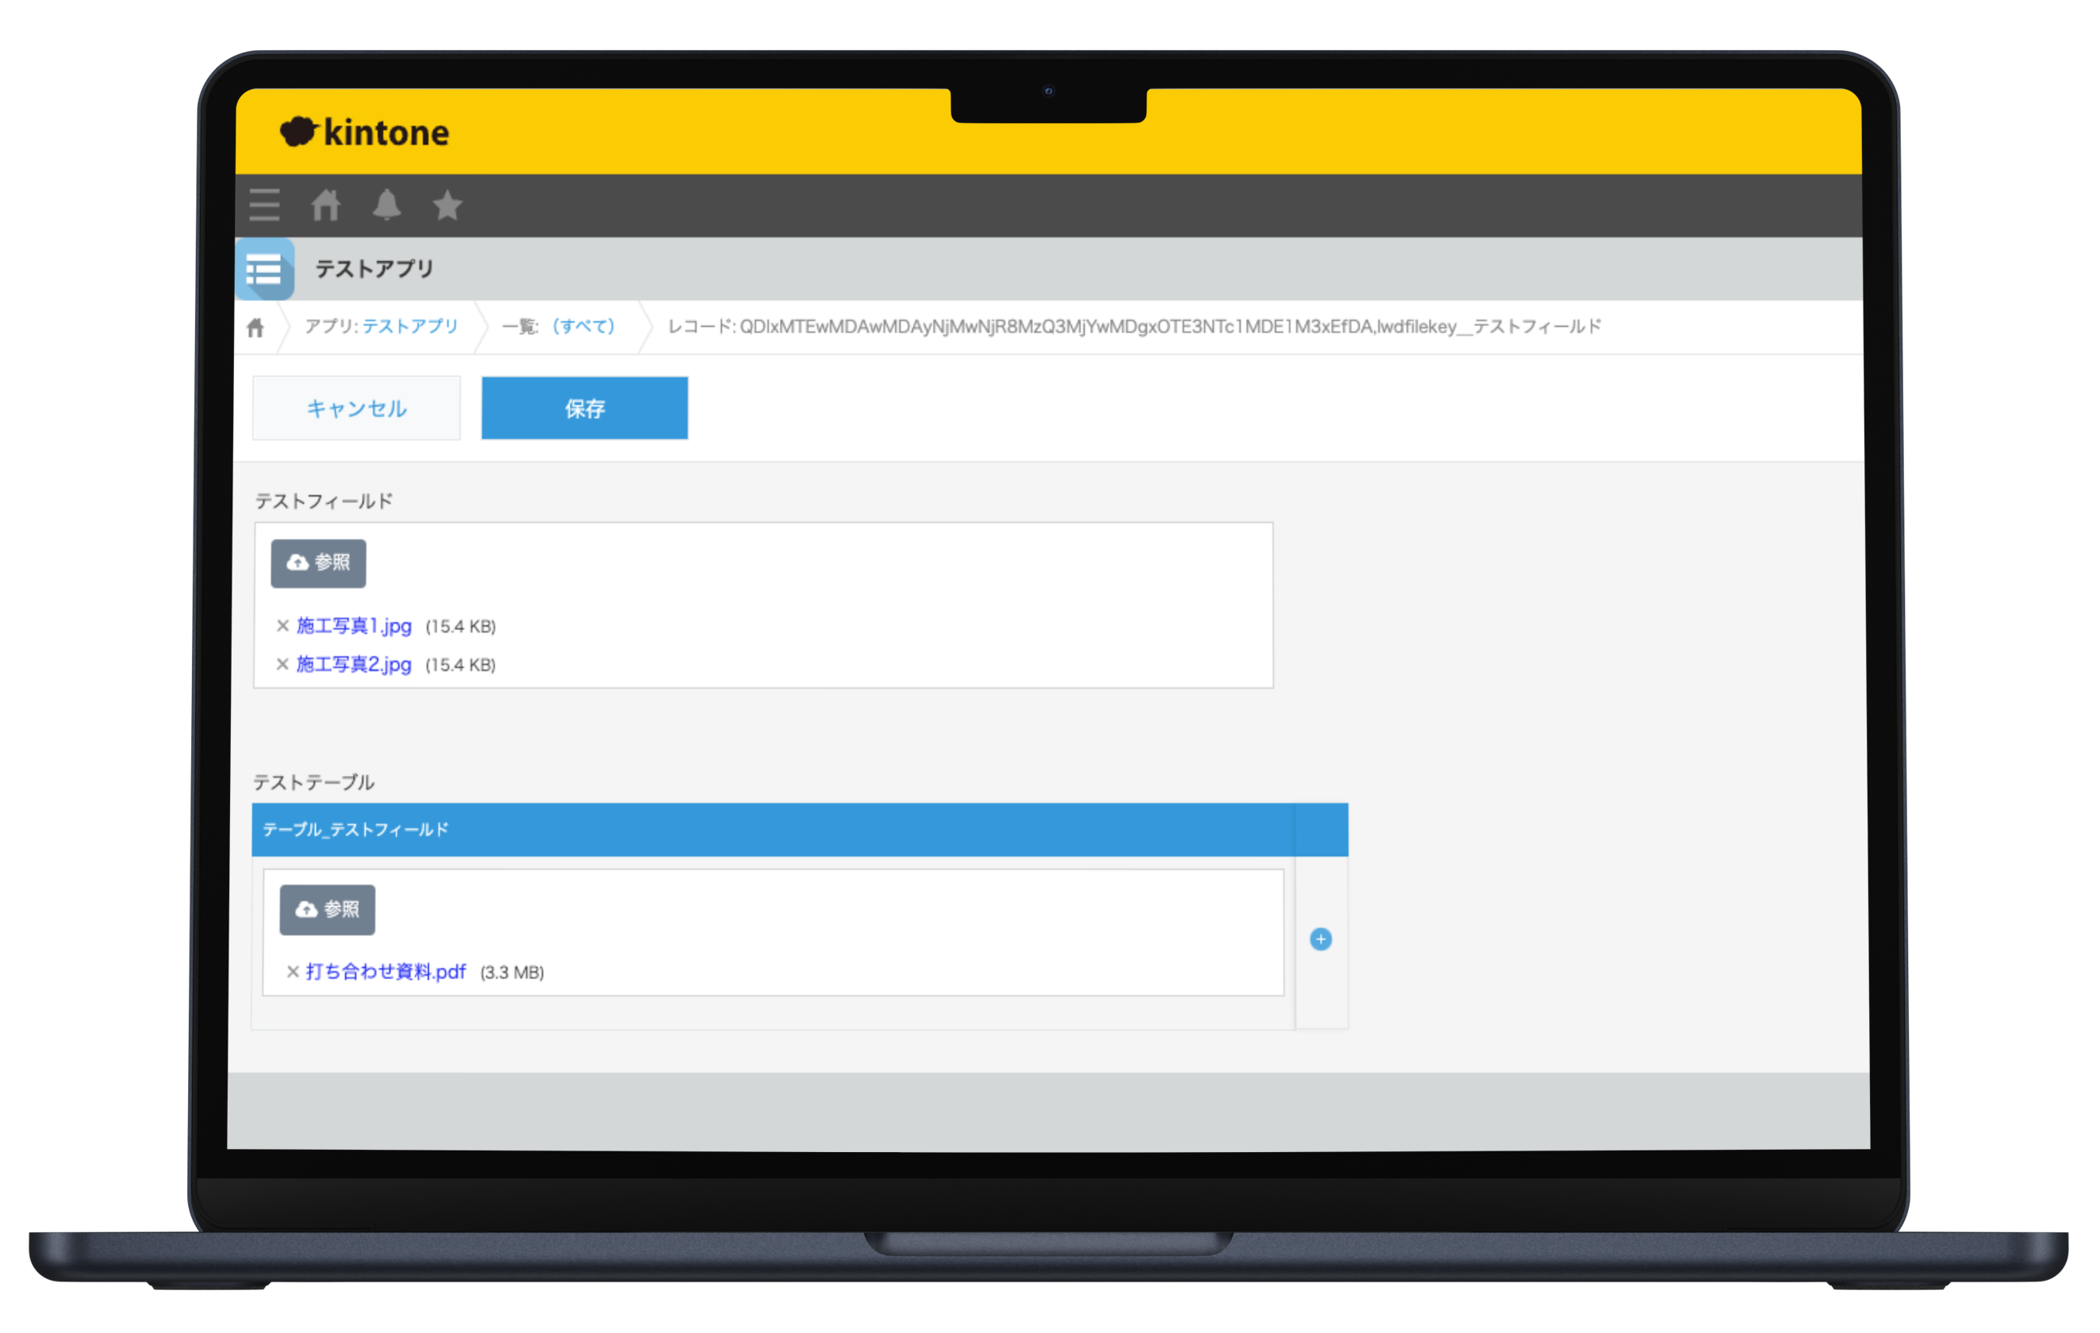The height and width of the screenshot is (1333, 2100).
Task: Go to portal via home icon in toolbar
Action: 325,205
